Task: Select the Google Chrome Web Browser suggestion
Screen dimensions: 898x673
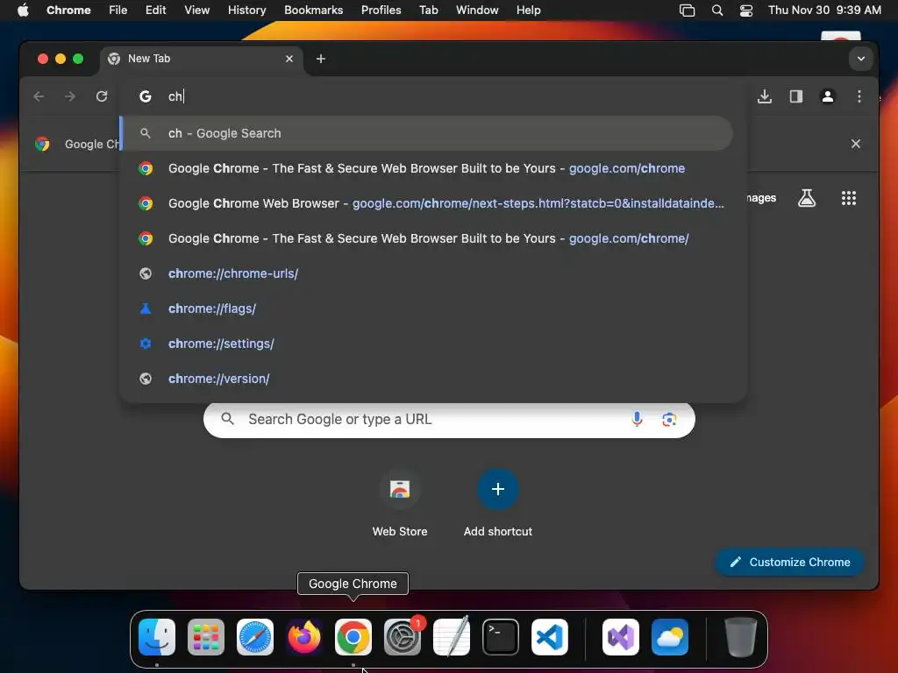Action: tap(428, 203)
